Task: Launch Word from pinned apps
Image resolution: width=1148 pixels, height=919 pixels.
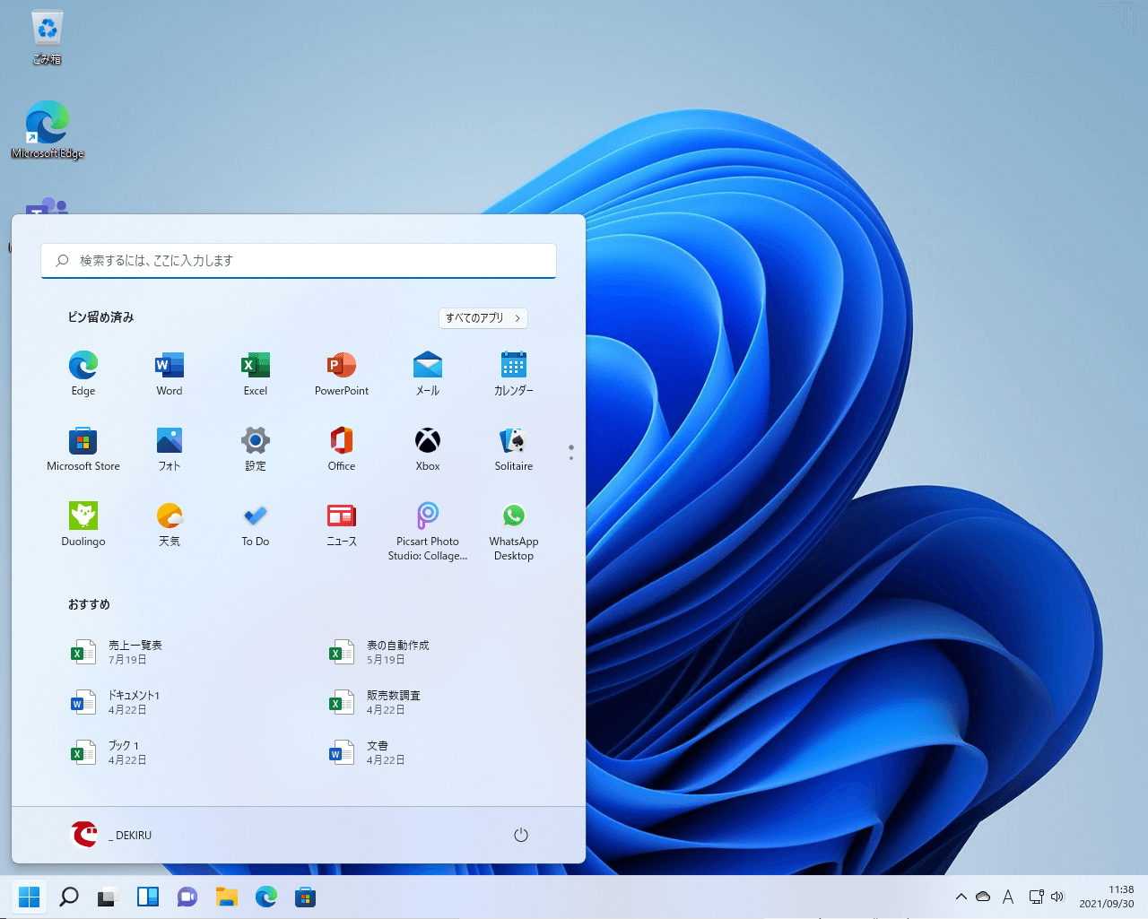Action: point(170,373)
